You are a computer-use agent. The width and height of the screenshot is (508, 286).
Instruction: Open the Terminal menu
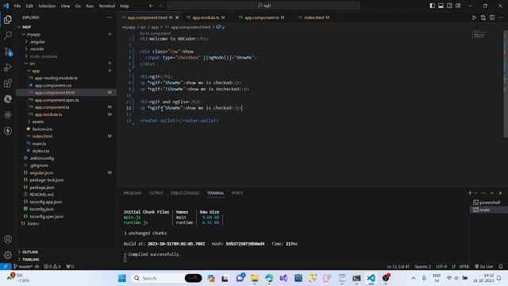[x=107, y=6]
